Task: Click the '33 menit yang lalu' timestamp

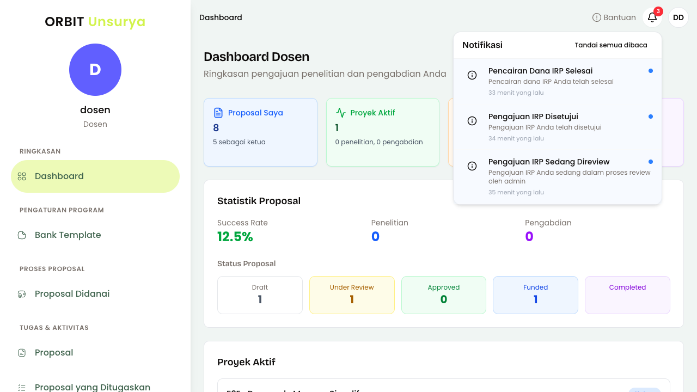Action: (x=516, y=93)
